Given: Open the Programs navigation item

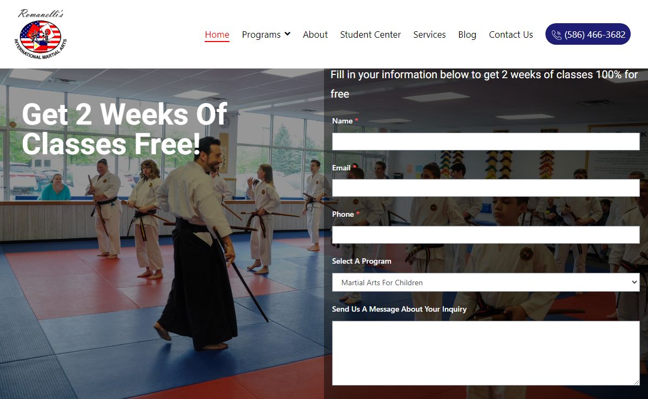Looking at the screenshot, I should tap(261, 35).
